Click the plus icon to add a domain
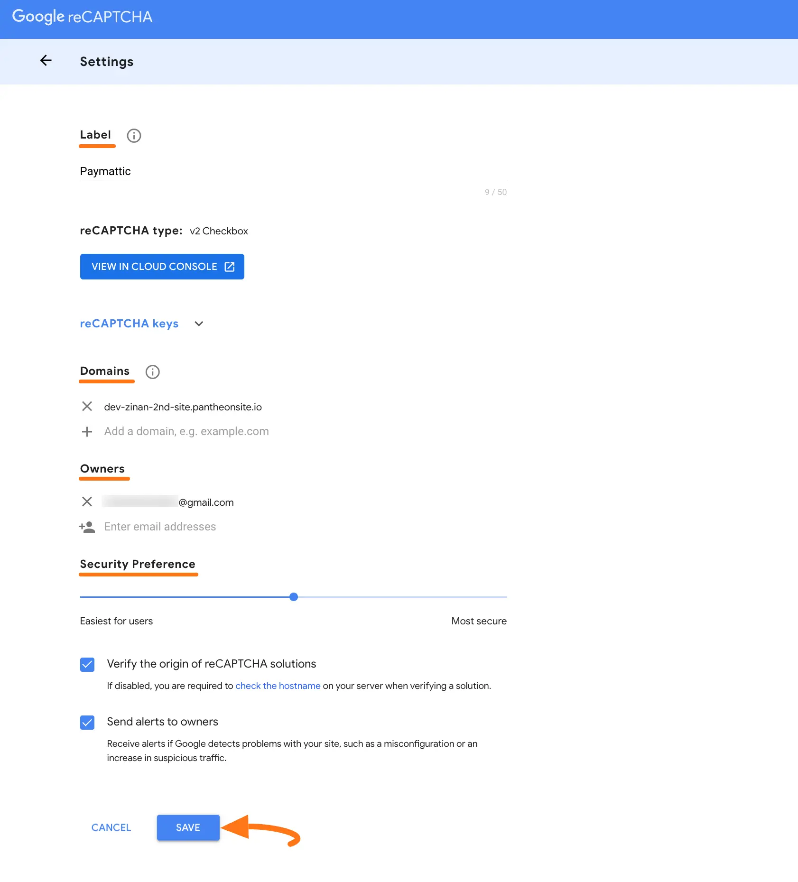 coord(87,431)
